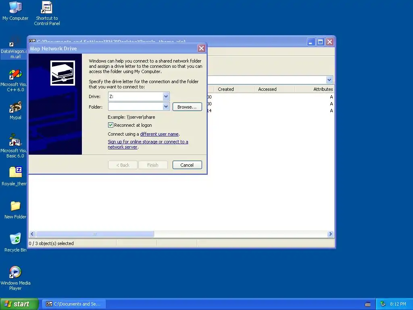Maximize the 7-Zip window
Viewport: 413px width, 310px height.
point(320,42)
